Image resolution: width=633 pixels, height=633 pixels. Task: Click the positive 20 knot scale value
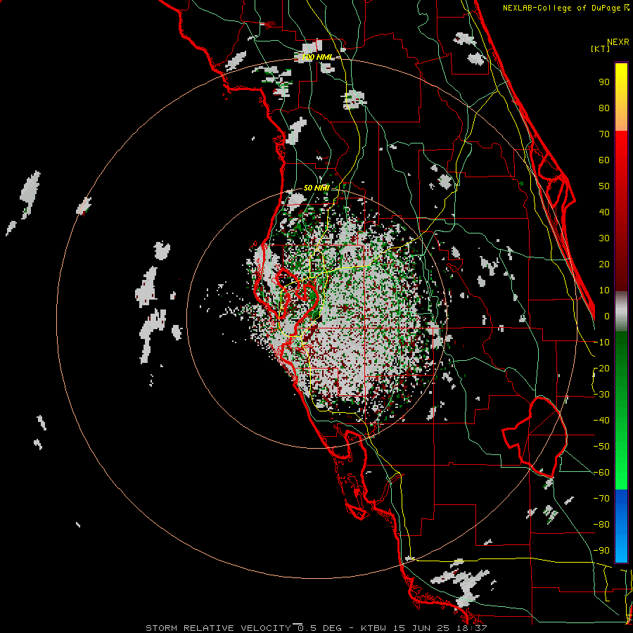[x=604, y=264]
